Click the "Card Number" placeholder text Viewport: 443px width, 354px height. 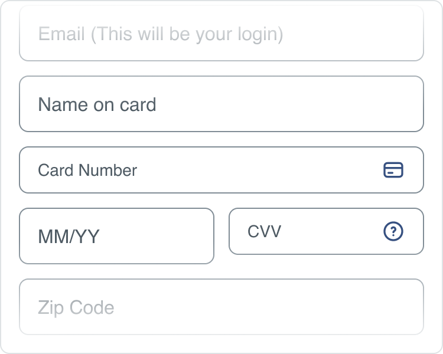pos(87,170)
